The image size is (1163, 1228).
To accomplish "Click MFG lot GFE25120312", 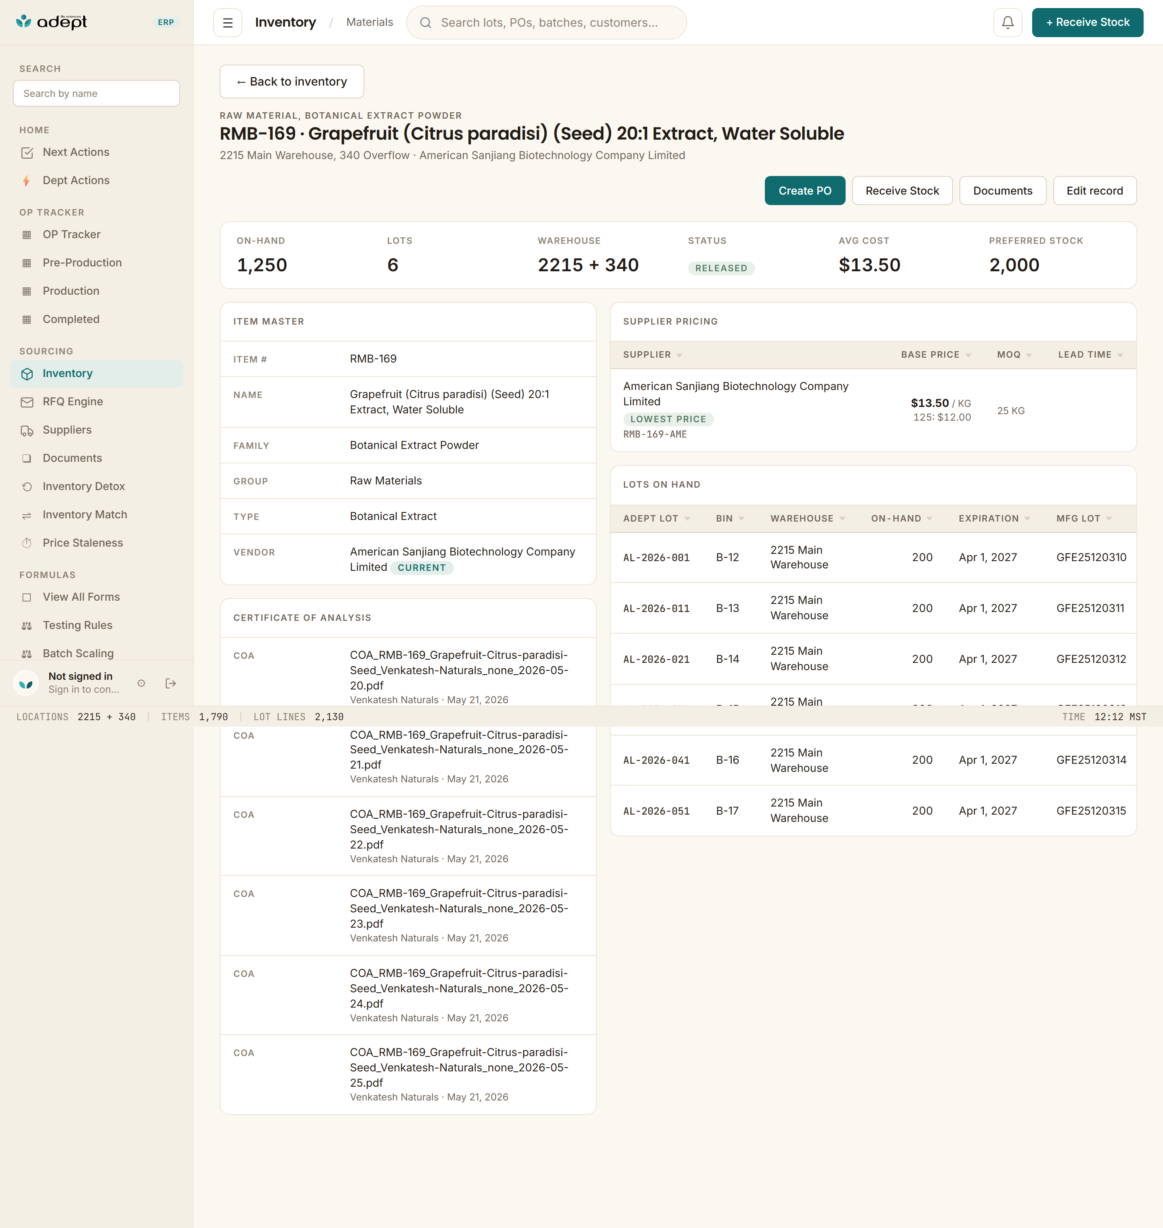I will 1090,659.
